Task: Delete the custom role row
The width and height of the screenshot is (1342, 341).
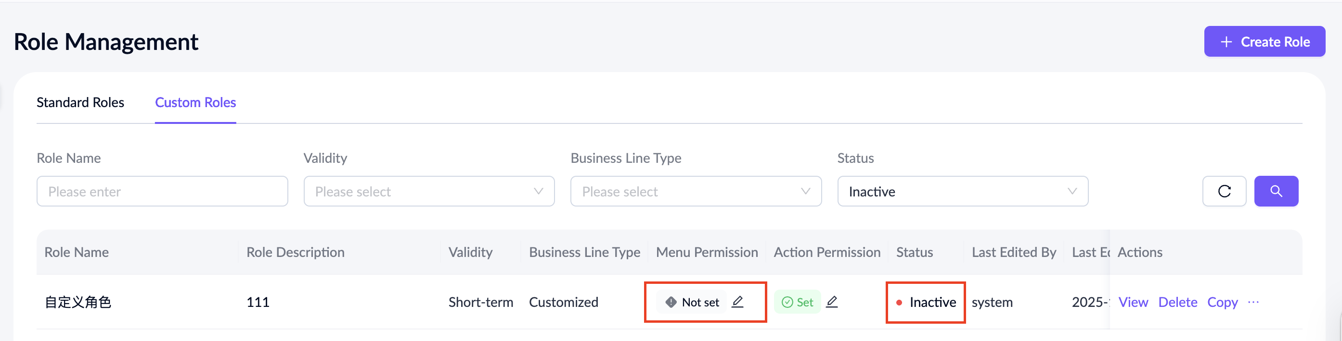Action: (1177, 302)
